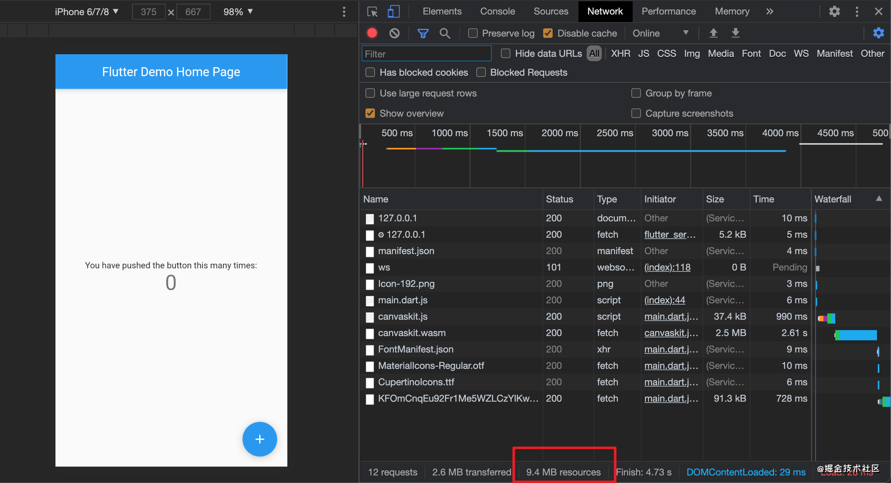Image resolution: width=891 pixels, height=483 pixels.
Task: Open (index):118 initiator link
Action: pos(667,267)
